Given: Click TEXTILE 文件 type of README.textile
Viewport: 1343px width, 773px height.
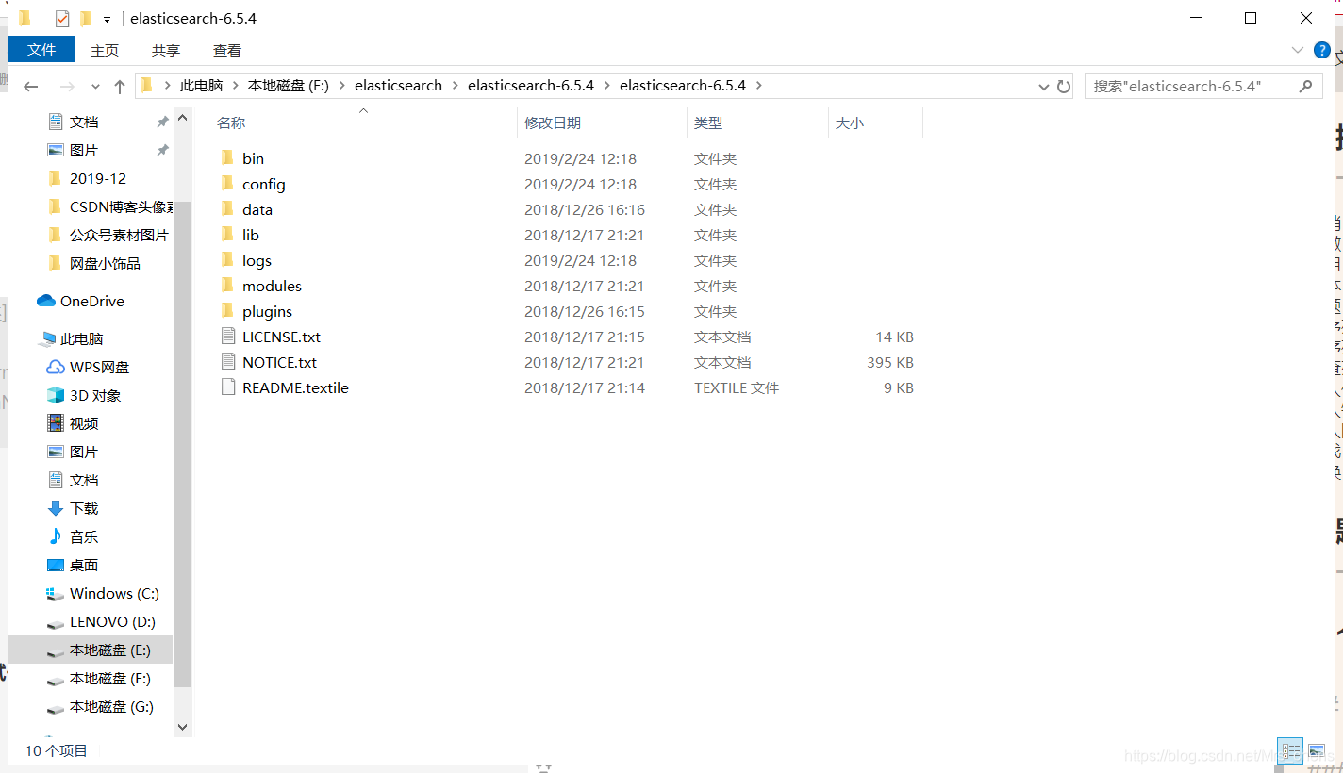Looking at the screenshot, I should coord(737,387).
